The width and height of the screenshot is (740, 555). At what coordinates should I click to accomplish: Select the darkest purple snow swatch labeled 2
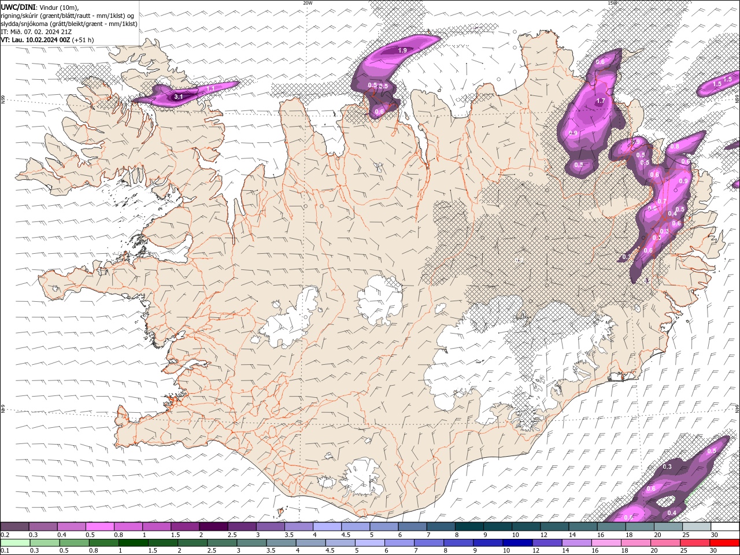pos(213,527)
